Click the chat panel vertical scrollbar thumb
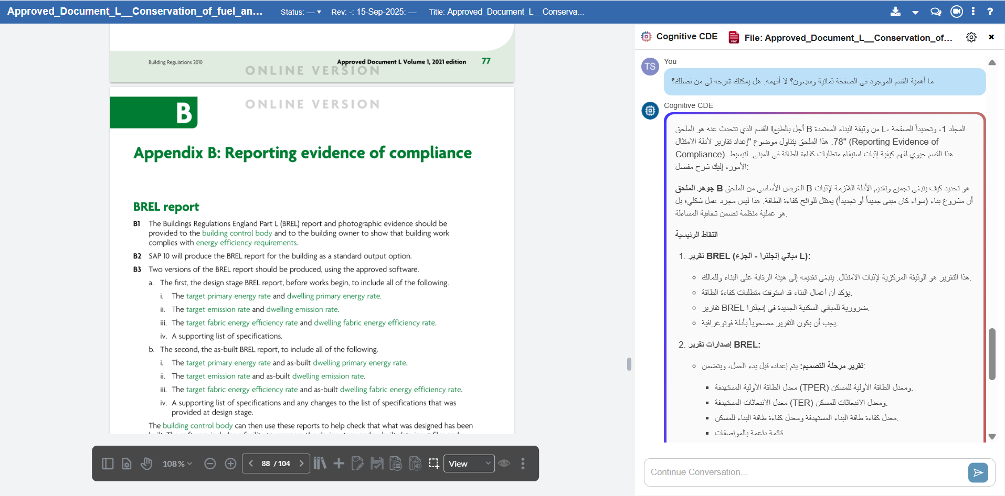 (992, 354)
